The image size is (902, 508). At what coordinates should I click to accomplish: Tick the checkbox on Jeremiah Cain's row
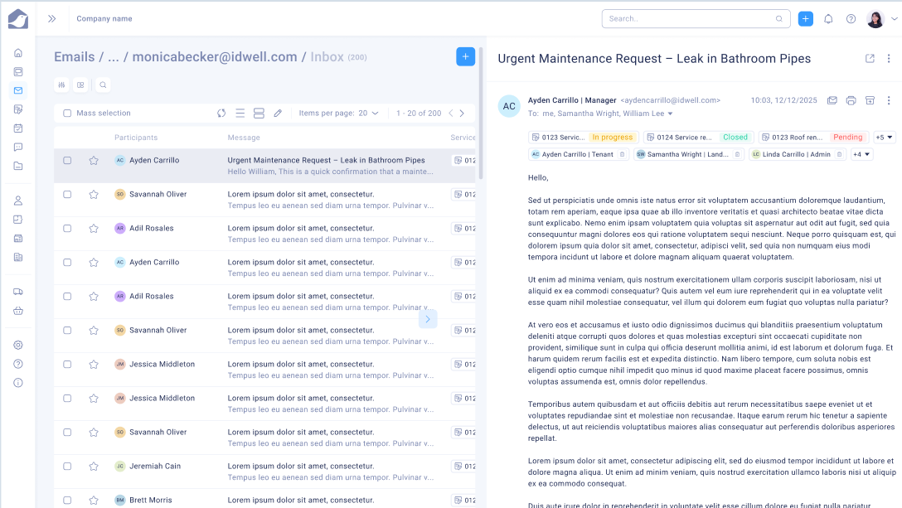(x=67, y=467)
